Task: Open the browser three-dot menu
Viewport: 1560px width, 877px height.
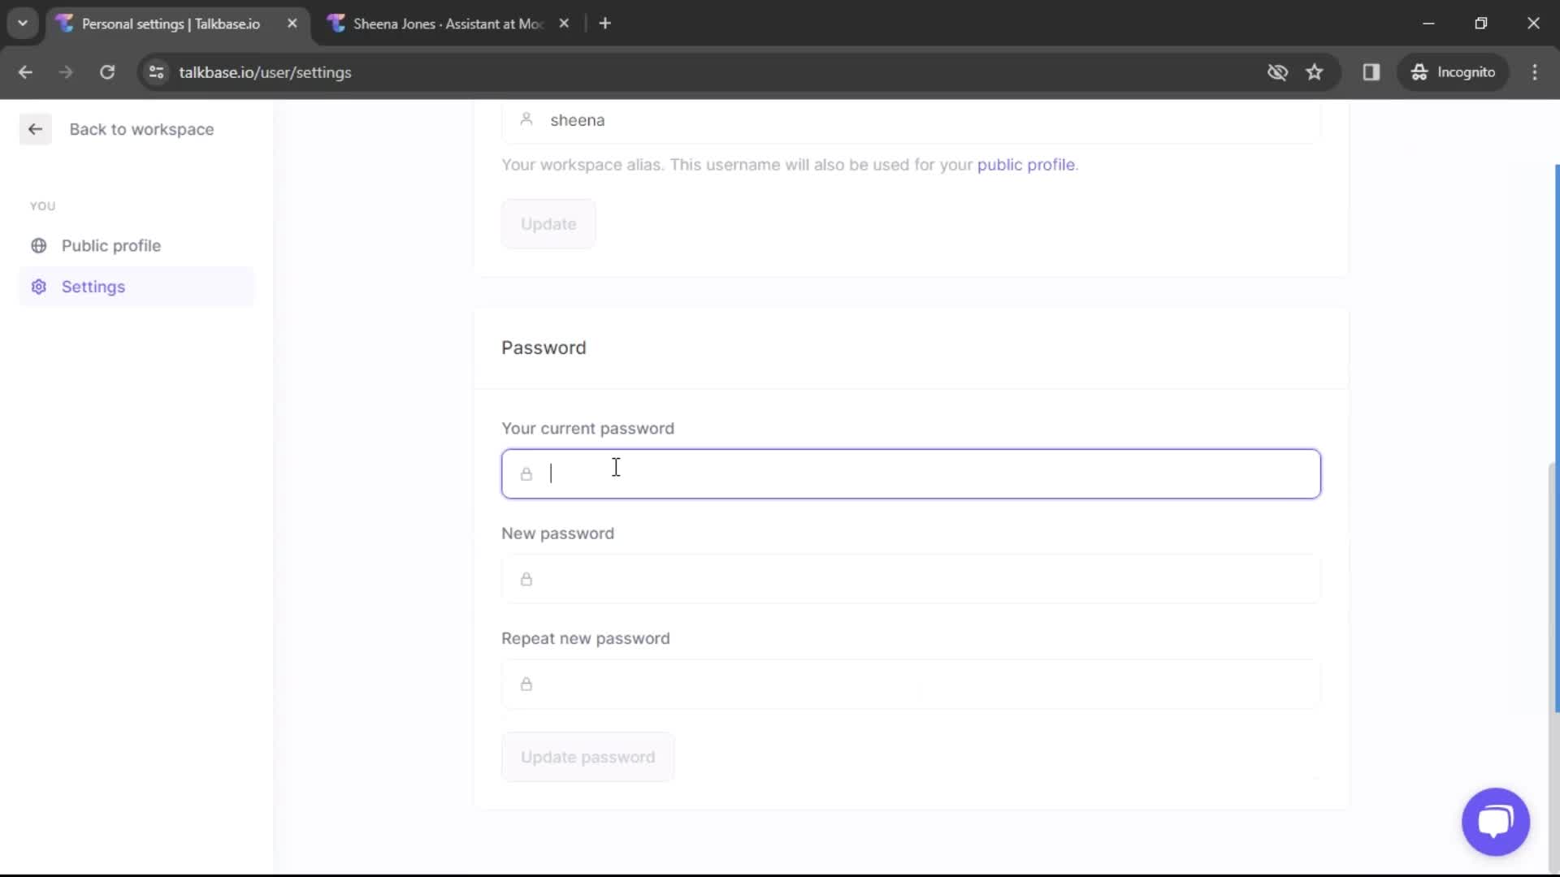Action: pyautogui.click(x=1536, y=72)
